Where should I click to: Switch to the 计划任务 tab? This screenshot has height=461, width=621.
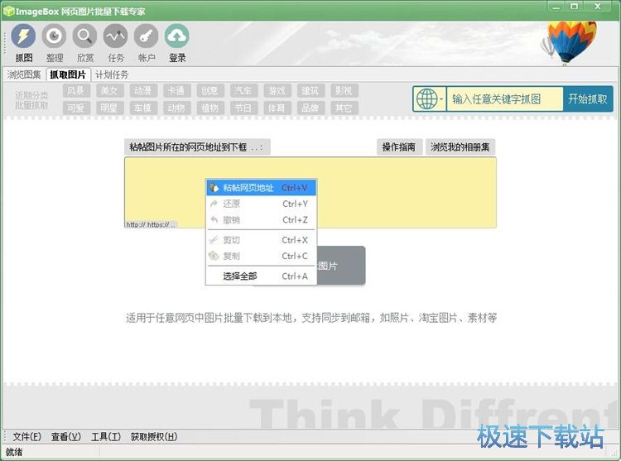[112, 74]
